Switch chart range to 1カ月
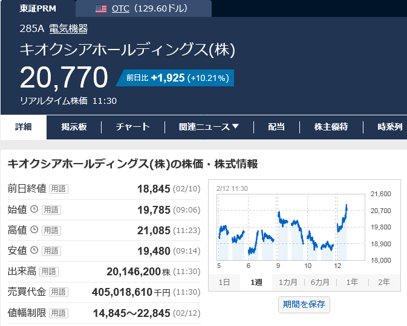The image size is (407, 326). [x=288, y=283]
